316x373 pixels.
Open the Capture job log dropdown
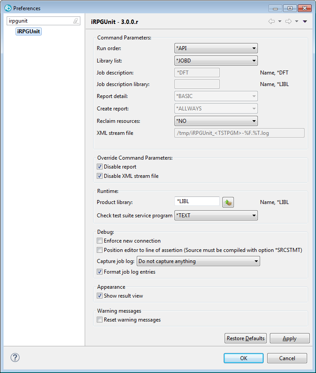pos(198,261)
